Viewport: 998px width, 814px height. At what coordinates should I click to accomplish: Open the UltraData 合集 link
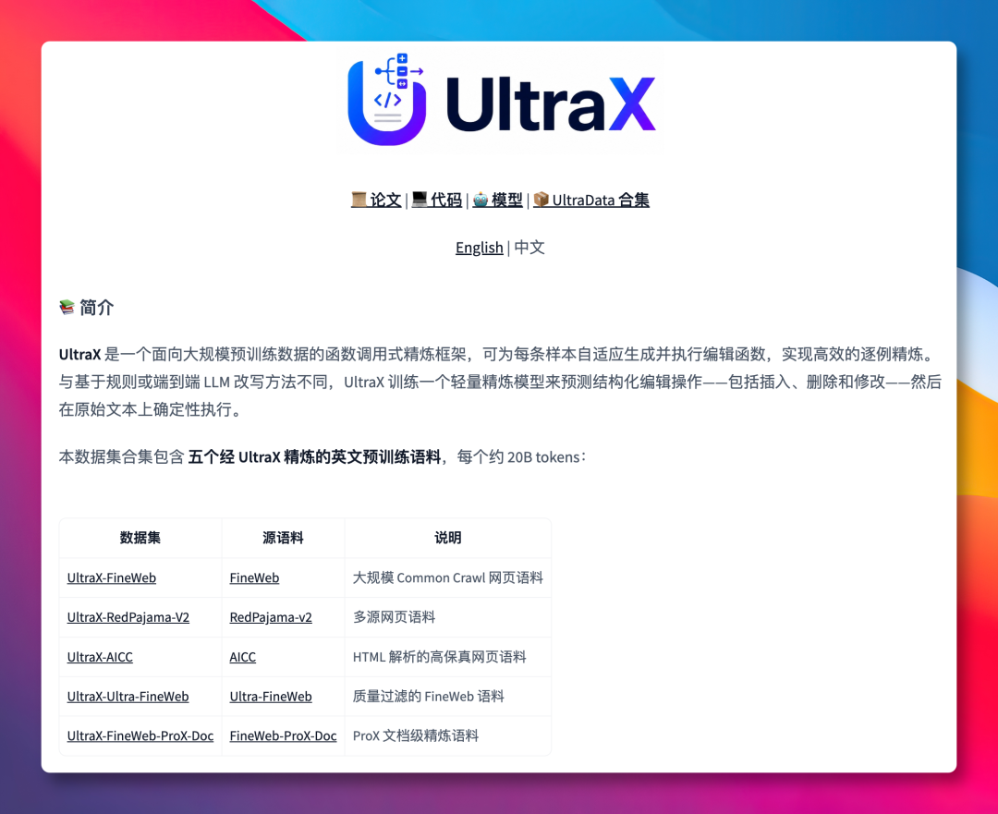click(591, 200)
